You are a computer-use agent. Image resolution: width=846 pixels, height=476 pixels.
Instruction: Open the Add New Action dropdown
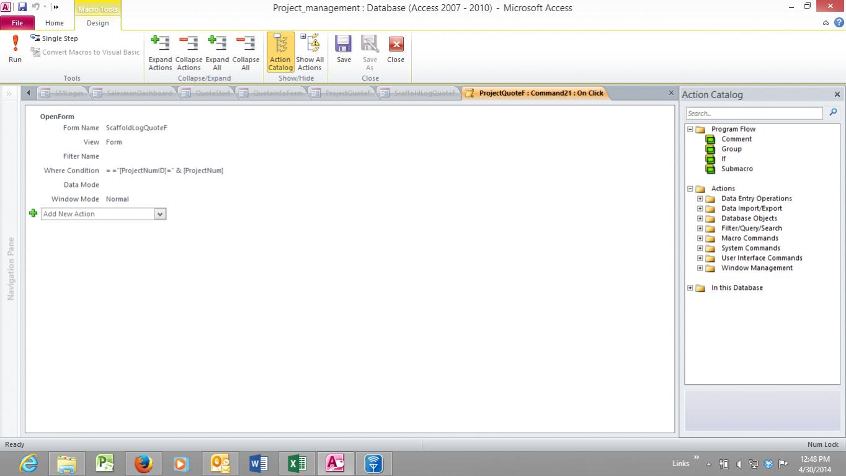point(160,214)
